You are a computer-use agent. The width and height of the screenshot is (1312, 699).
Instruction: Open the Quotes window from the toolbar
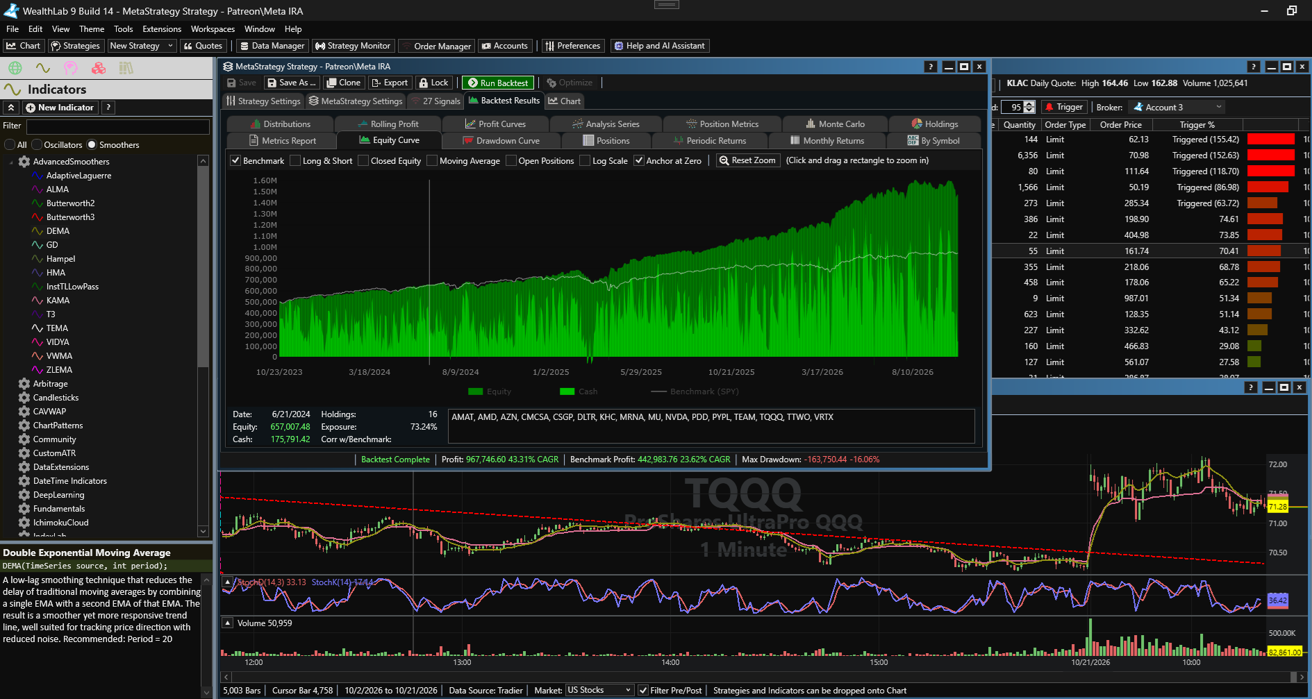click(203, 46)
